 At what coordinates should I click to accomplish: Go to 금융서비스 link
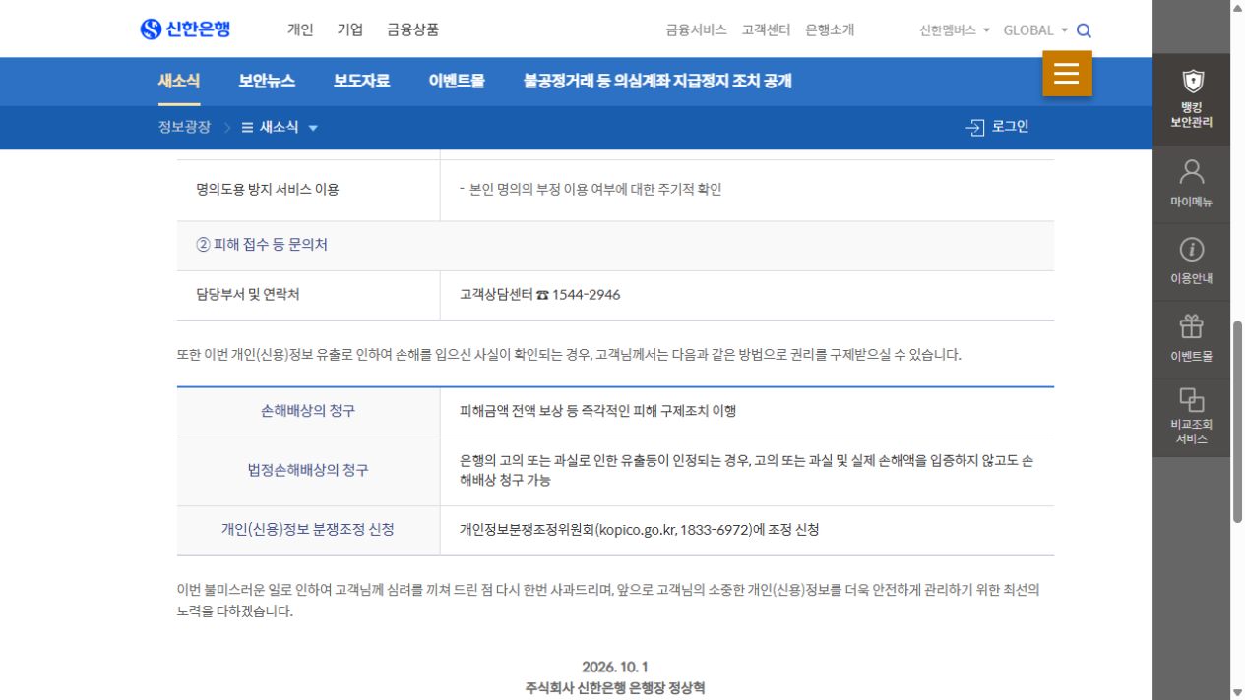pos(696,30)
